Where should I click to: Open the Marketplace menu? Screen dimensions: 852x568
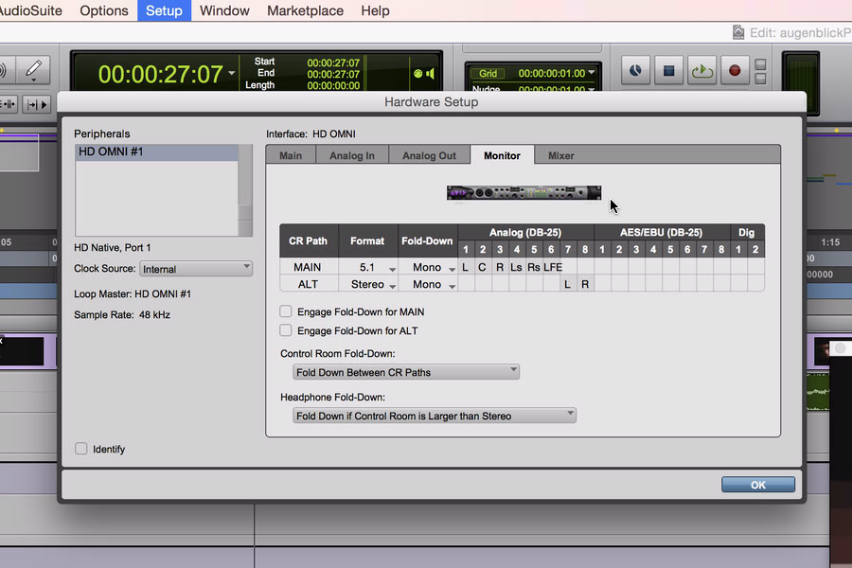pyautogui.click(x=305, y=10)
